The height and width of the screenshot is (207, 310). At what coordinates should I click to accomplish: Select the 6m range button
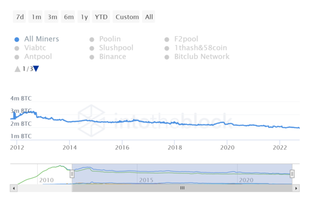point(69,17)
